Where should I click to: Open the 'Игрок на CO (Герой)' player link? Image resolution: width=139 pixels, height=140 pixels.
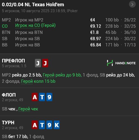35,26
